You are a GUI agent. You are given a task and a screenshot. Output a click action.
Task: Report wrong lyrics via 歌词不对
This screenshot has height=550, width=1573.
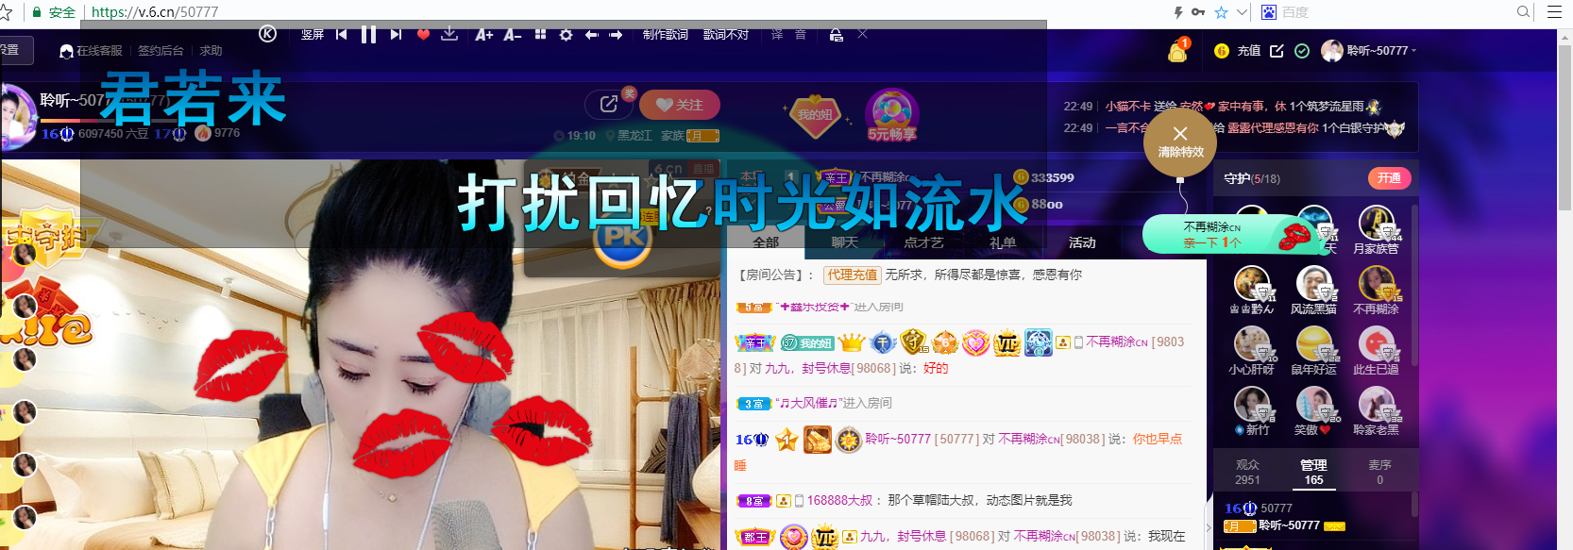726,35
